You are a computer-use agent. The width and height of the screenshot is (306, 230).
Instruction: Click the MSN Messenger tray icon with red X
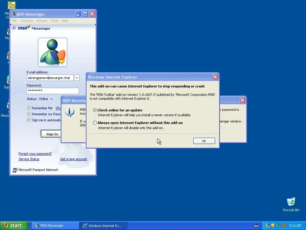tap(268, 226)
